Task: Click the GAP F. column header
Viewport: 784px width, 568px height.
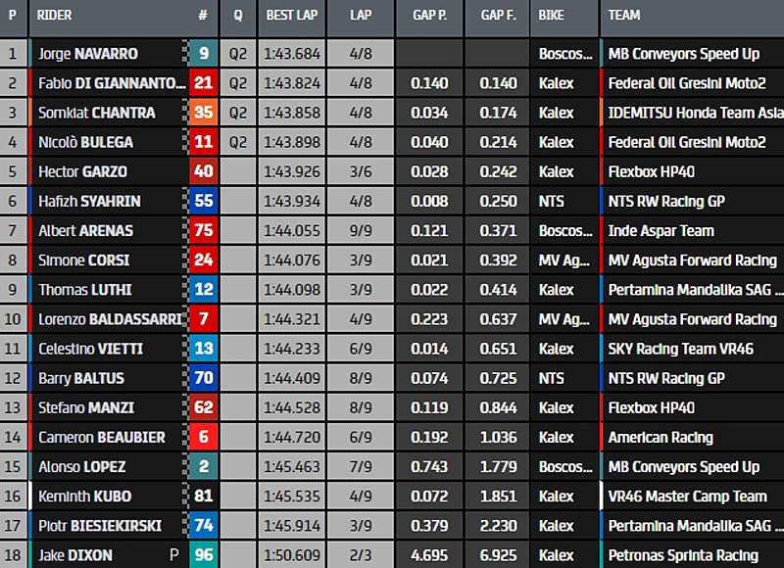Action: (498, 16)
